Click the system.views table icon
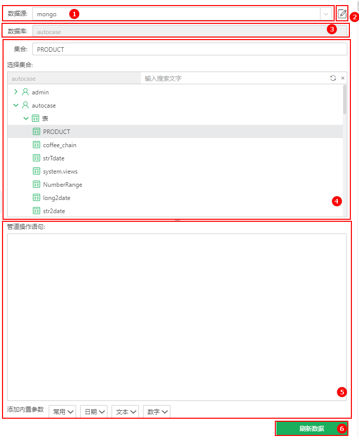 pyautogui.click(x=37, y=171)
